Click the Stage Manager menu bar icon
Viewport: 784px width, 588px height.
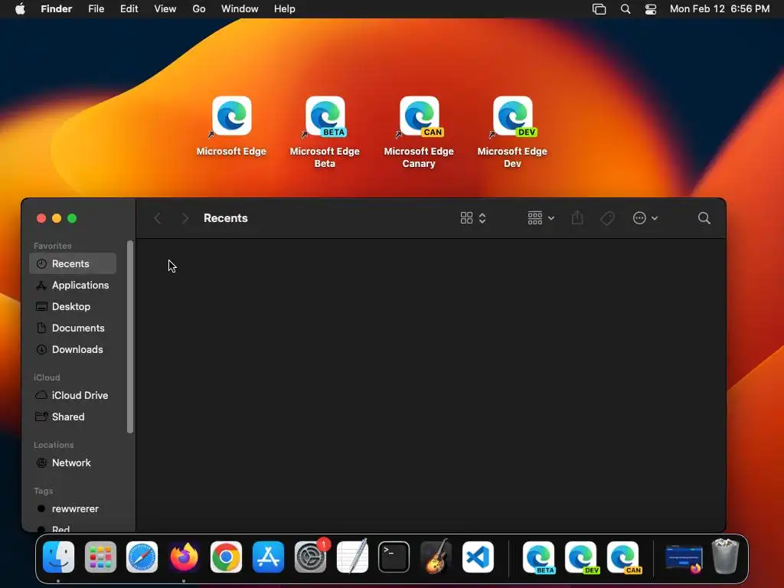599,9
